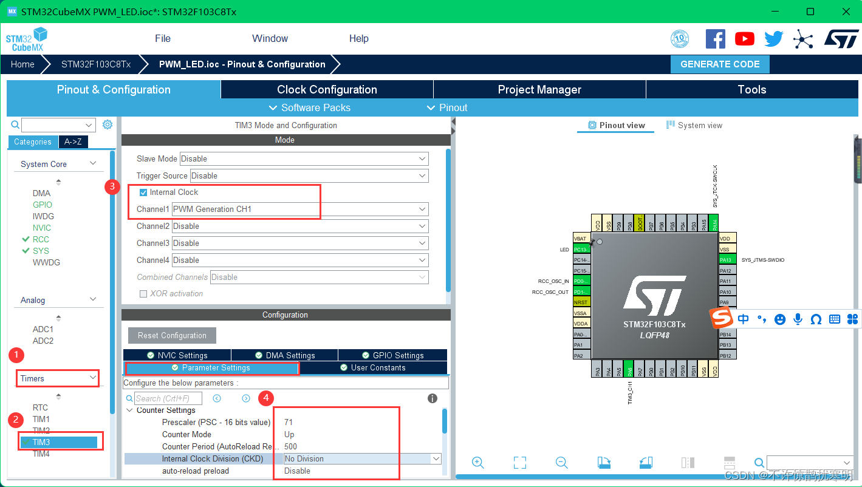The height and width of the screenshot is (487, 862).
Task: Click the vertical flip layout icon
Action: click(x=688, y=463)
